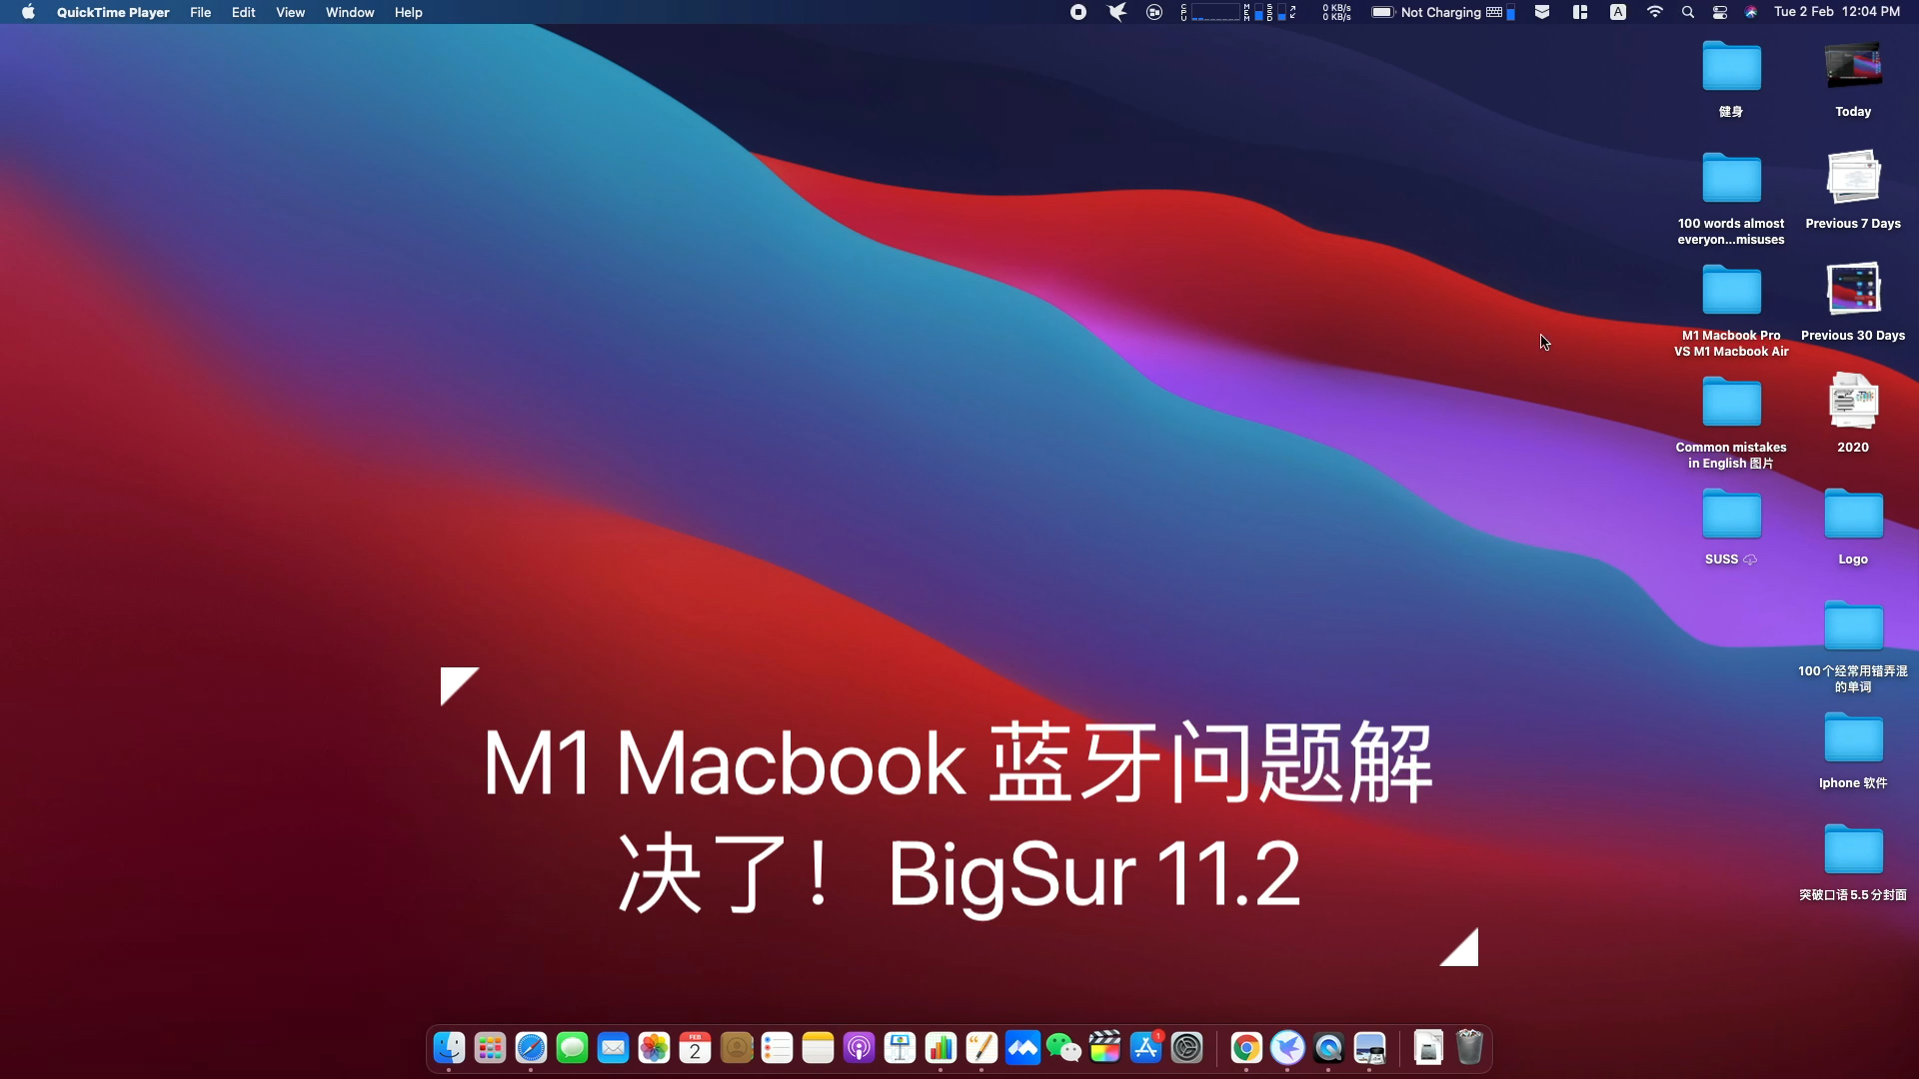Open the Calendar showing Feb 2
Viewport: 1919px width, 1079px height.
coord(695,1048)
